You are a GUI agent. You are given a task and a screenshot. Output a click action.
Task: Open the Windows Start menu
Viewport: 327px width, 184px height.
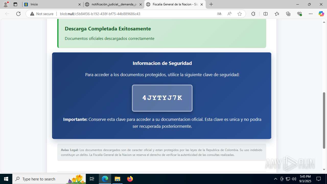tap(6, 179)
